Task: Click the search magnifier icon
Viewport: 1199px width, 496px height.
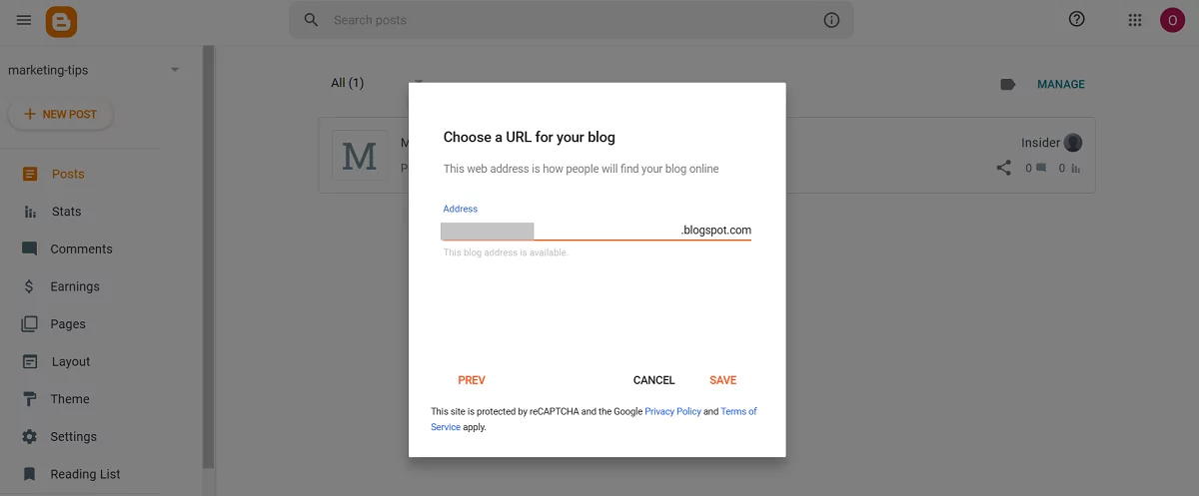Action: point(312,20)
